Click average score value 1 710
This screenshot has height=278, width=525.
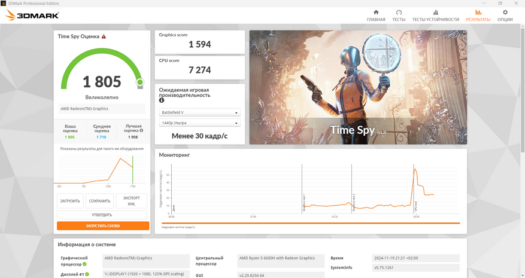tap(101, 137)
